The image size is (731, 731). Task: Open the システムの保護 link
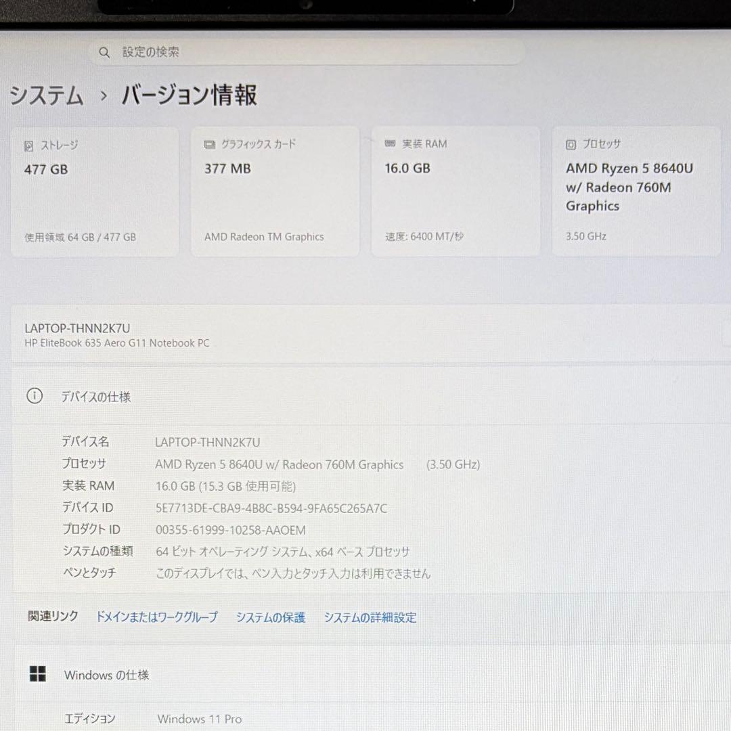[270, 617]
